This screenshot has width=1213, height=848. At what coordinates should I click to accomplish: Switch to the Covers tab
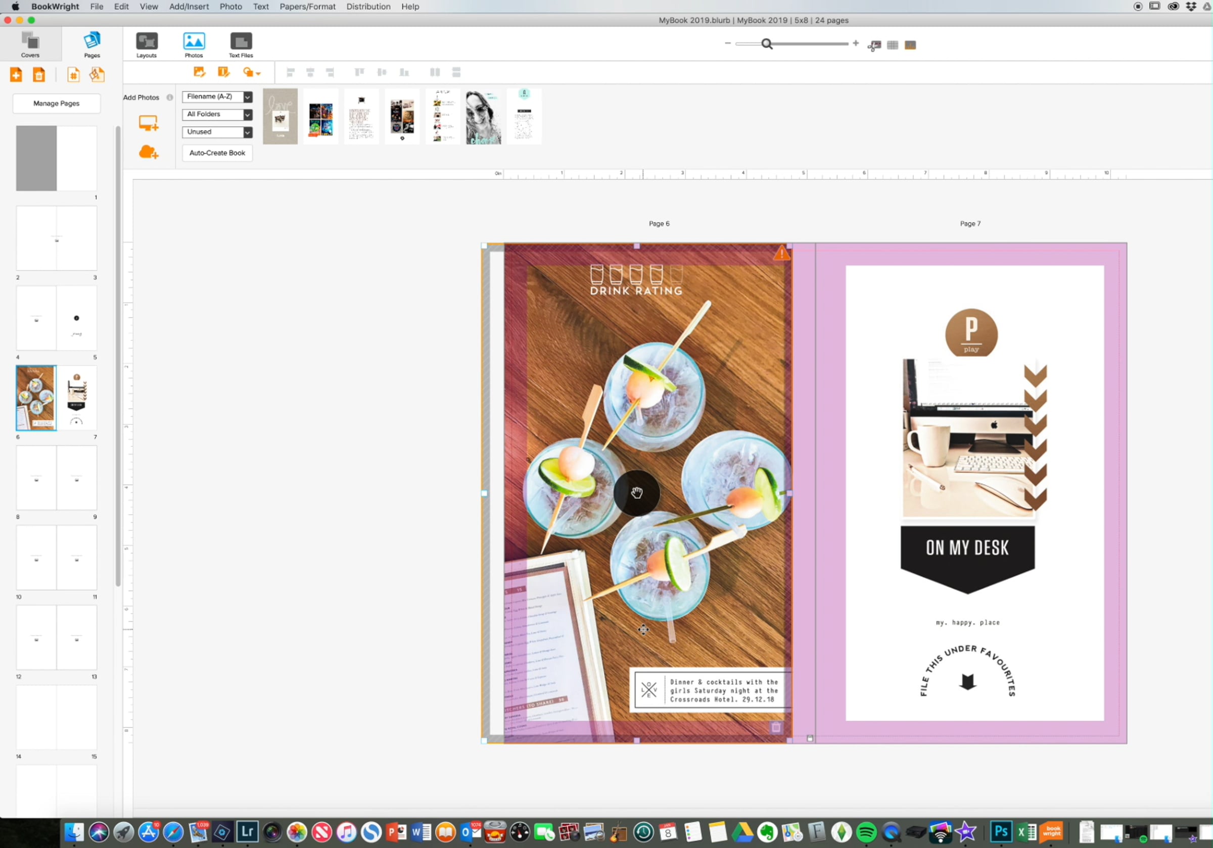30,44
